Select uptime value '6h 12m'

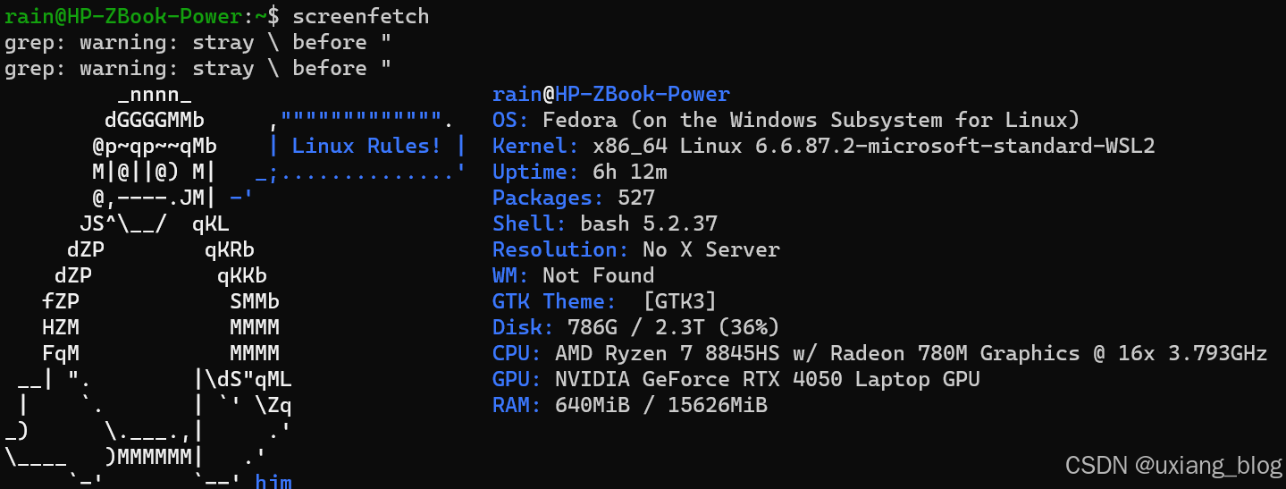tap(630, 172)
